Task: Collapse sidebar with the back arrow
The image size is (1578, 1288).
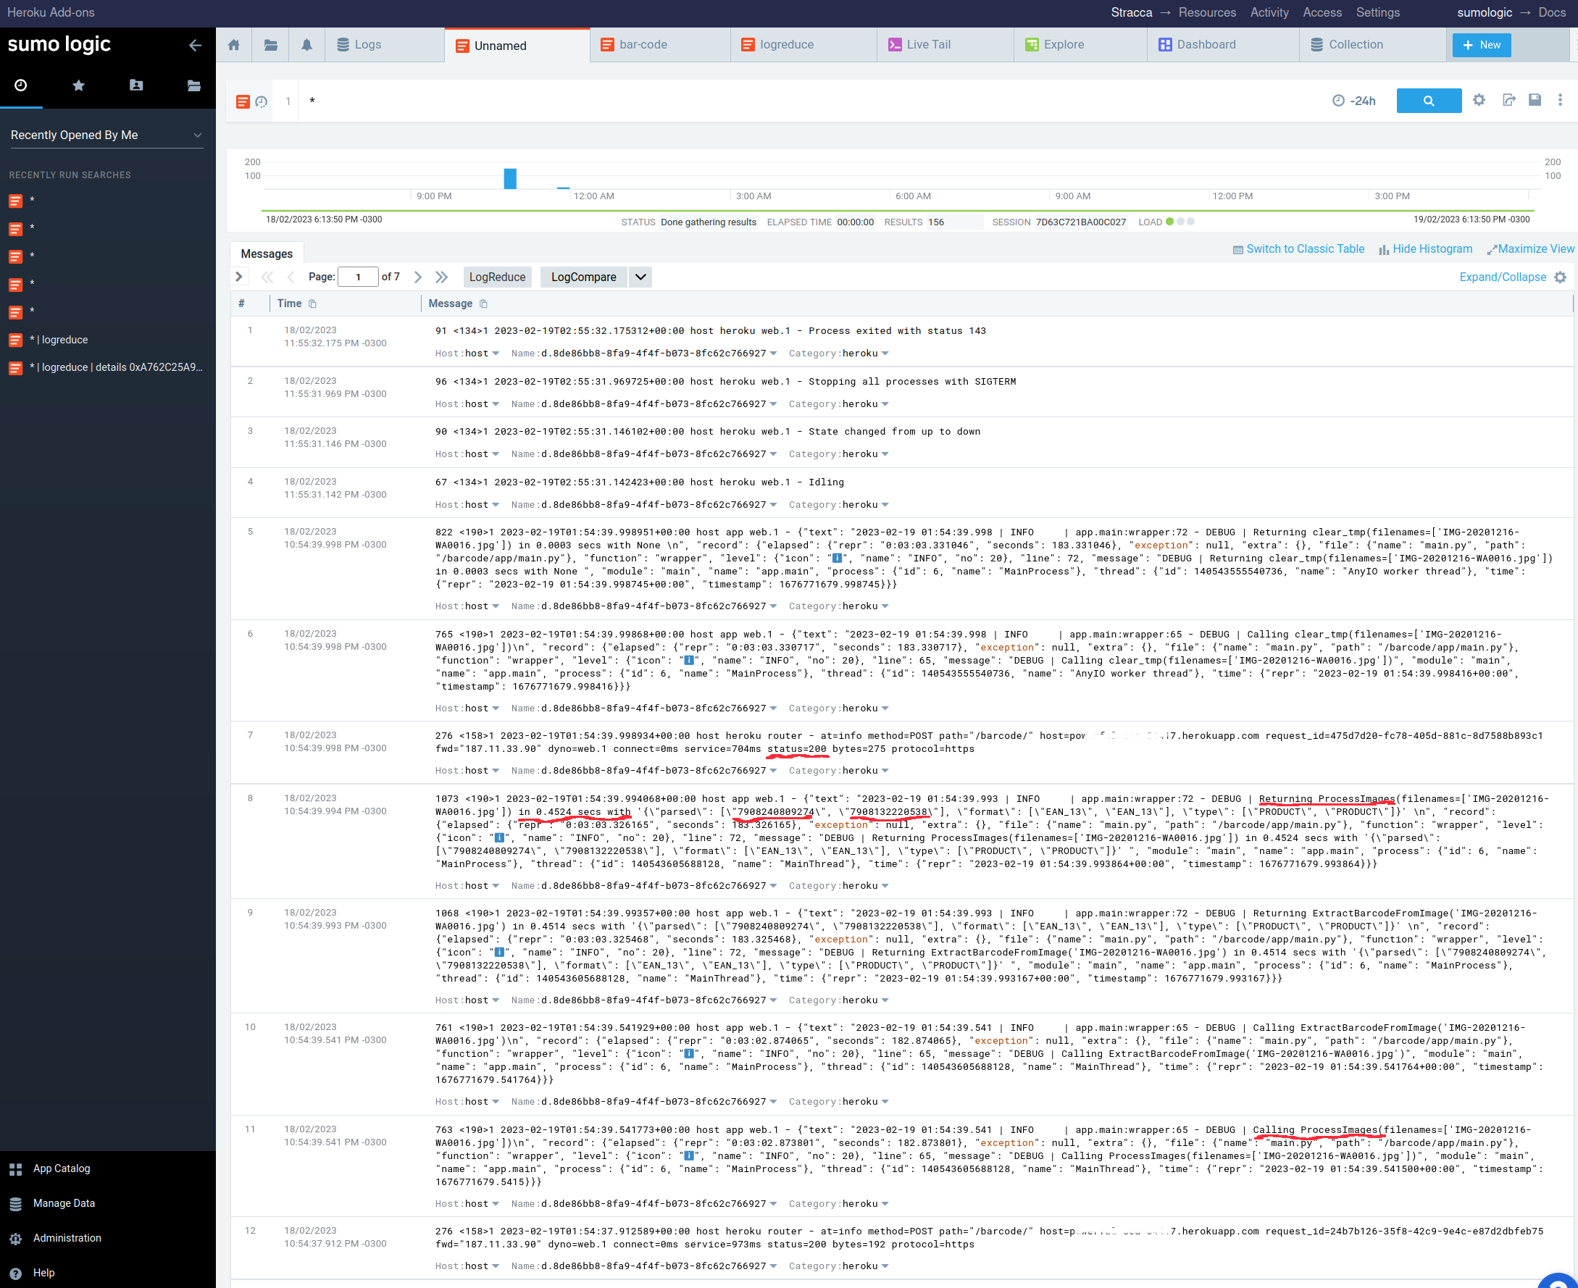Action: coord(195,46)
